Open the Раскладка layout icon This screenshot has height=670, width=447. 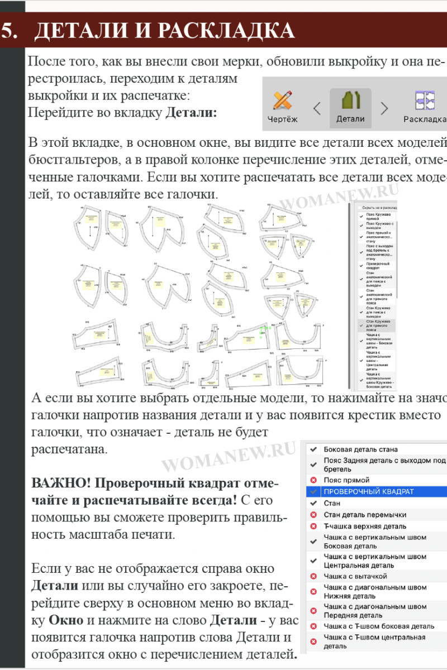[426, 101]
